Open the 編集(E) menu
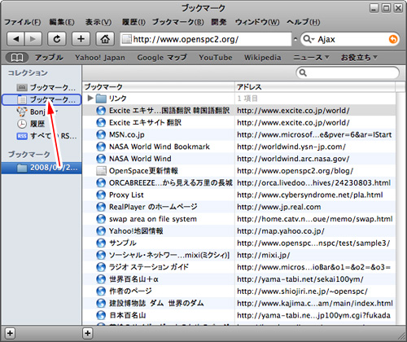The width and height of the screenshot is (407, 342). pos(62,22)
